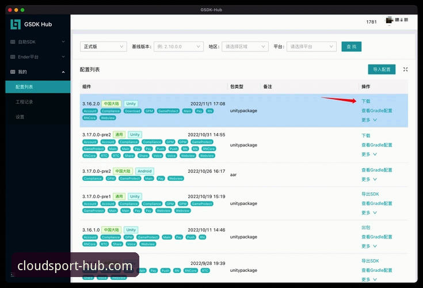
Task: Open 工程记录 in the sidebar
Action: (x=38, y=102)
